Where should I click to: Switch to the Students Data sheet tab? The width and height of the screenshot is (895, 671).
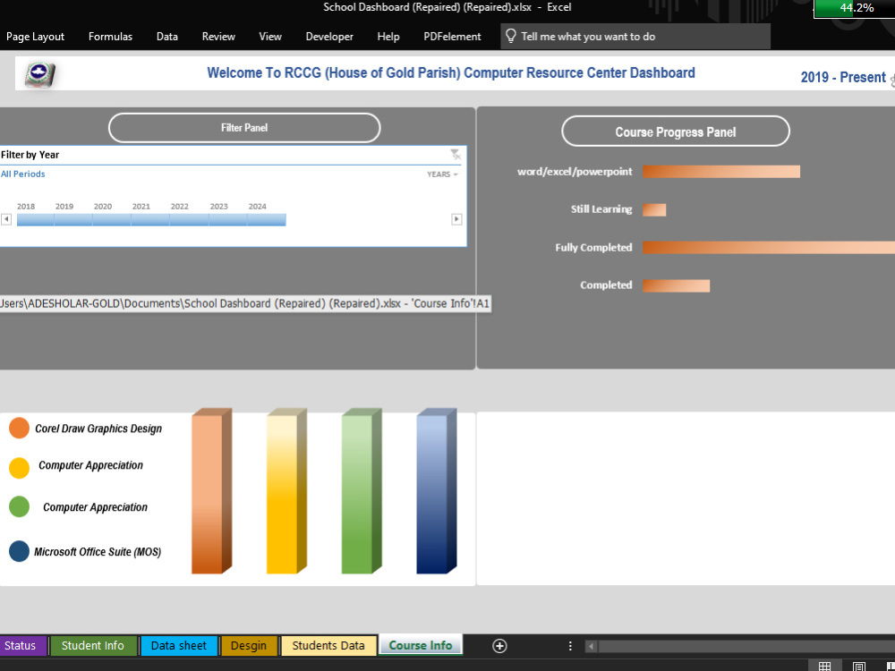point(328,646)
